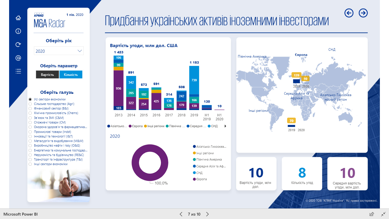Exit full screen using collapse arrows icon

point(383,214)
